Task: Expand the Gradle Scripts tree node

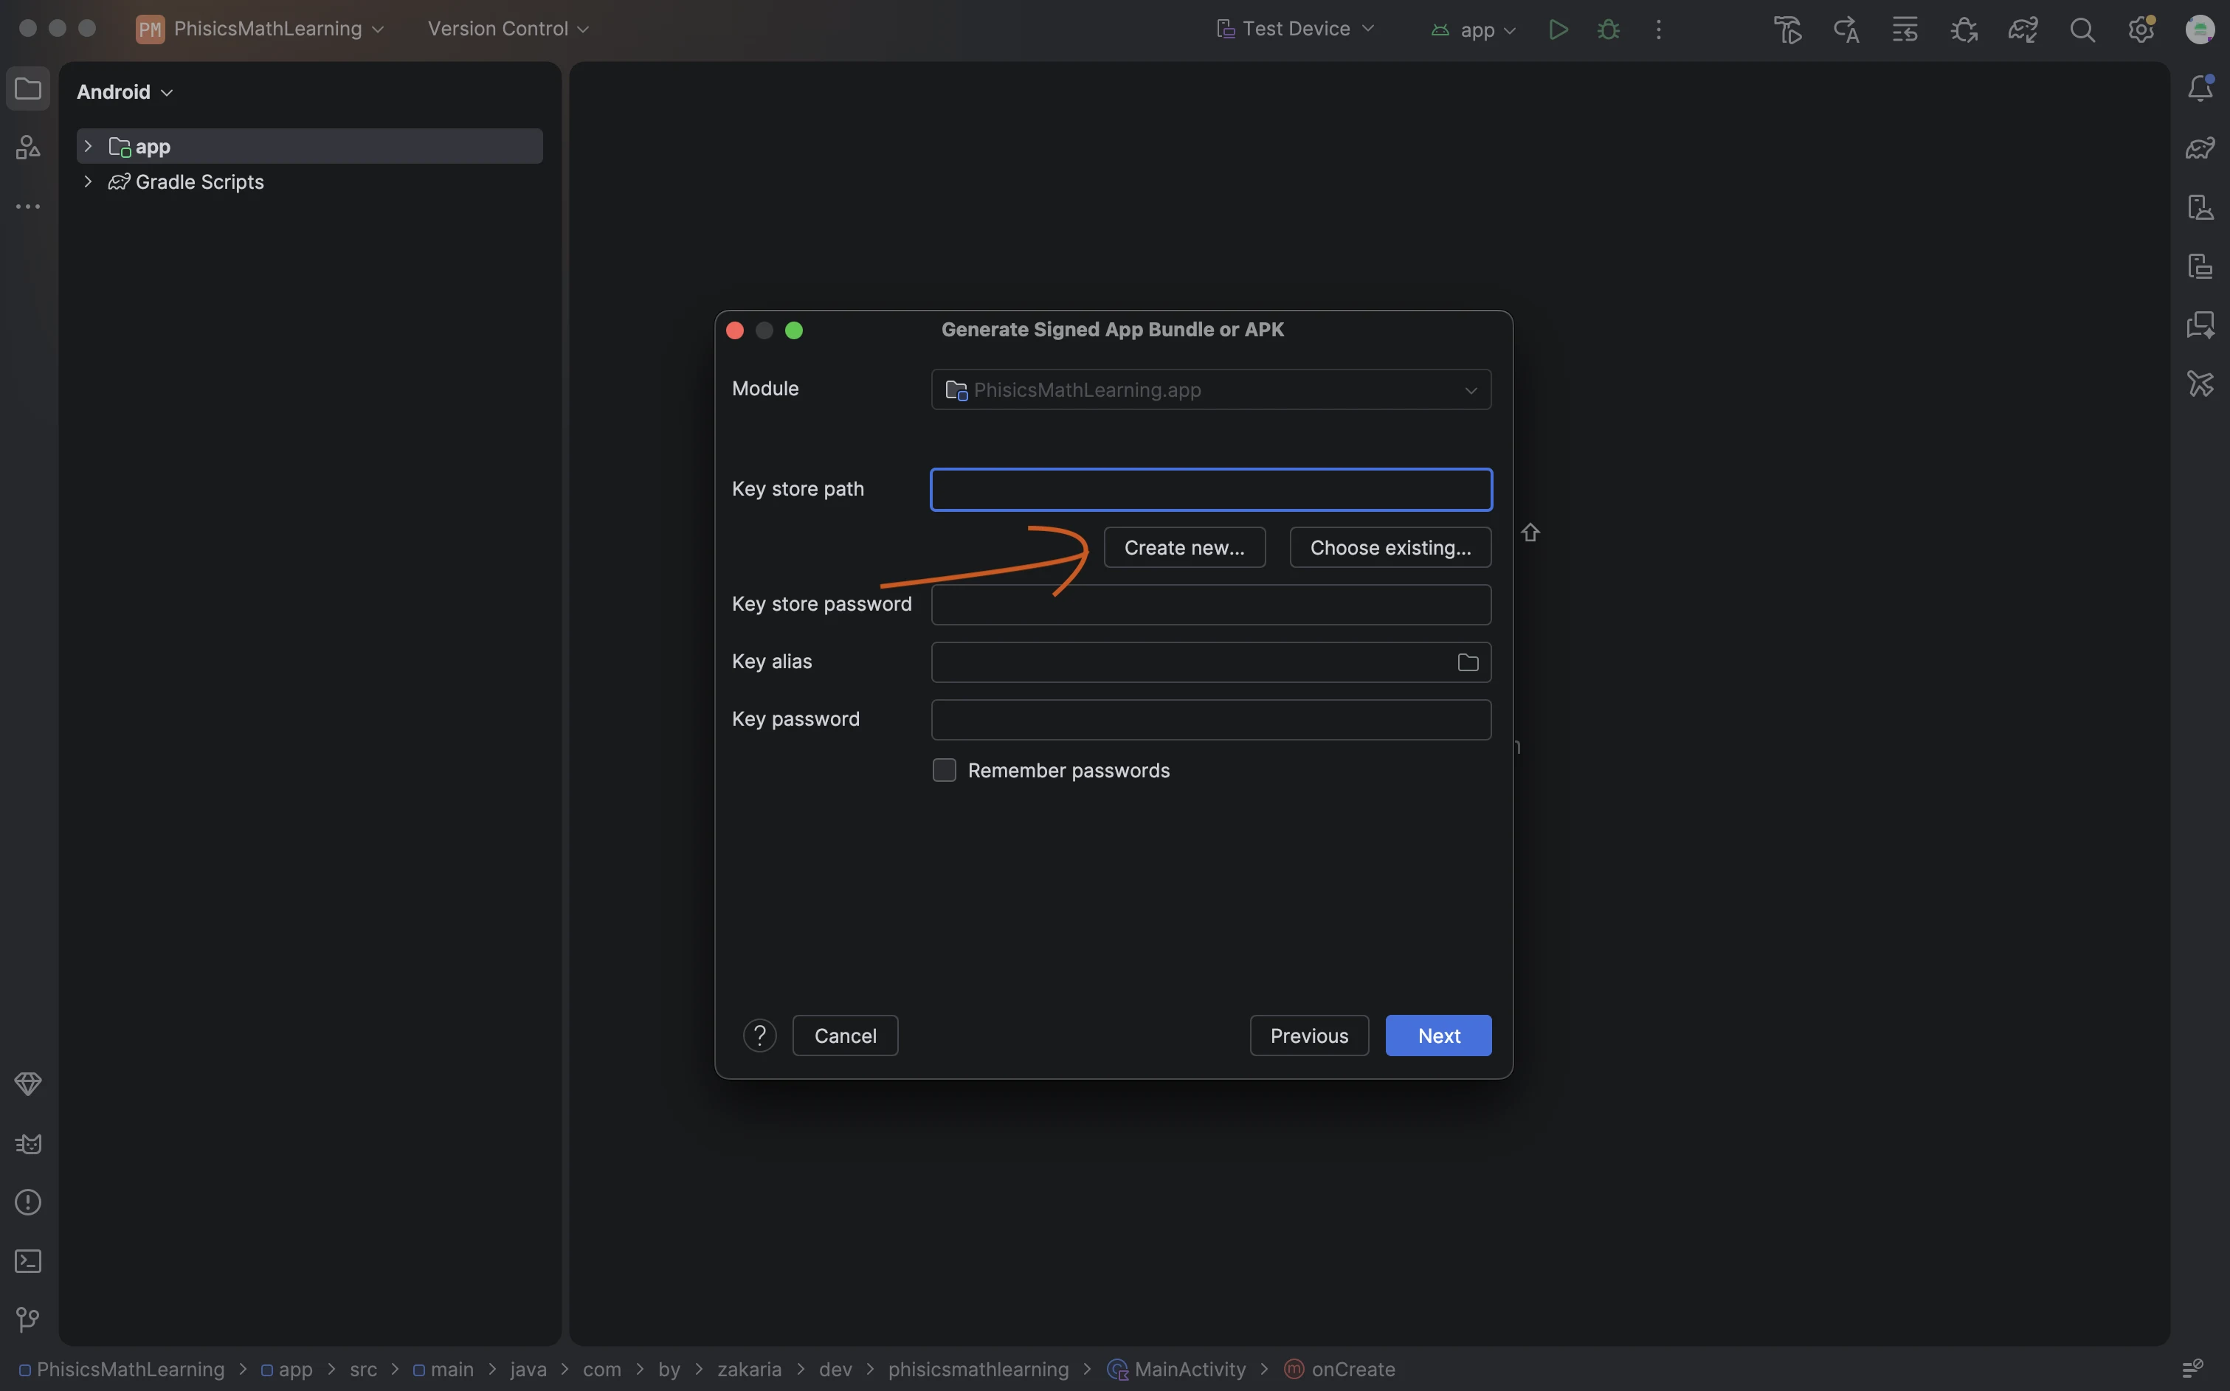Action: click(x=89, y=181)
